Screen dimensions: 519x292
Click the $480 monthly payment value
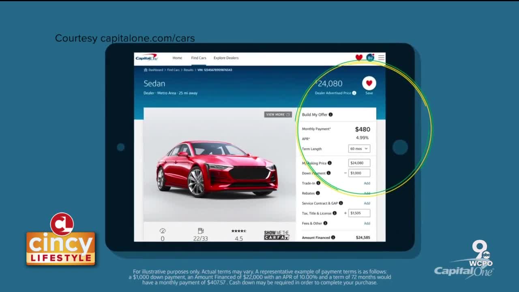362,129
